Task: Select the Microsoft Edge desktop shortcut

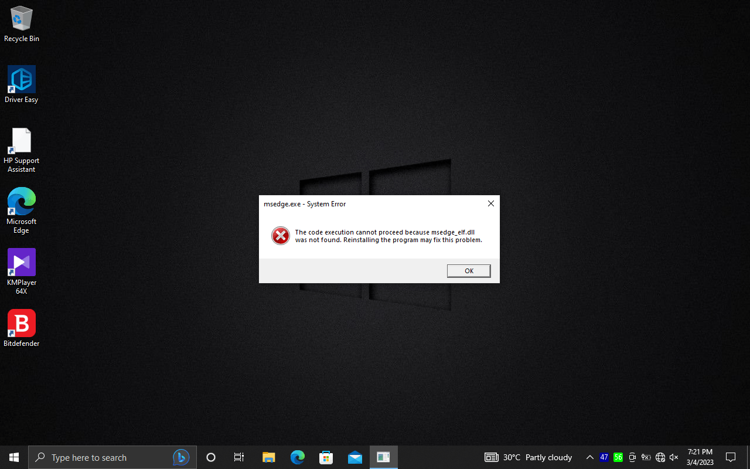Action: click(x=22, y=211)
